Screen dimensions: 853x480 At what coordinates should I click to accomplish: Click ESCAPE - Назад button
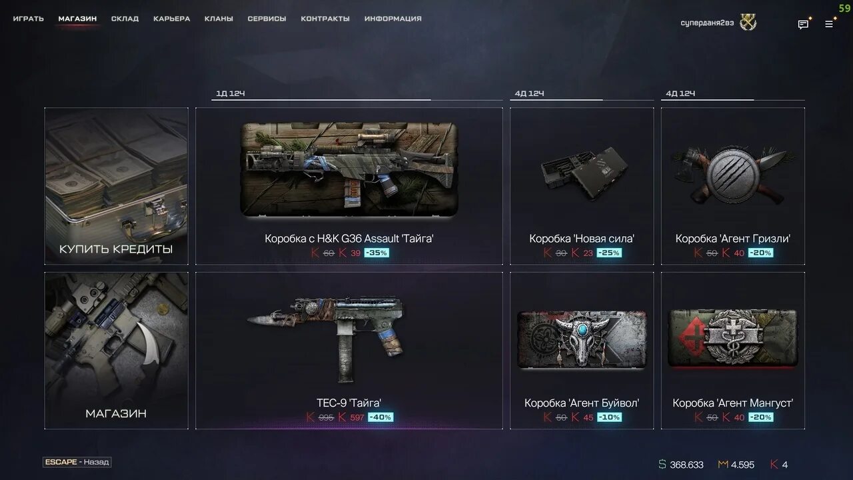pos(77,462)
